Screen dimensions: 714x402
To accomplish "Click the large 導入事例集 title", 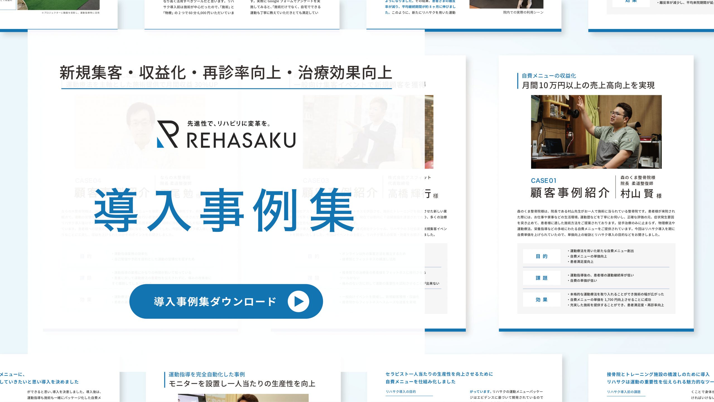I will (x=225, y=210).
